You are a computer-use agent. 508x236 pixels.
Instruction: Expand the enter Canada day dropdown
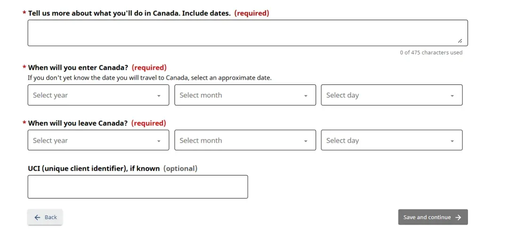[x=391, y=95]
